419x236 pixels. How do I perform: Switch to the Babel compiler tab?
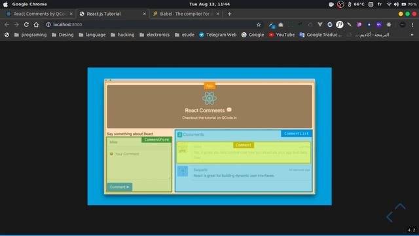click(x=186, y=14)
